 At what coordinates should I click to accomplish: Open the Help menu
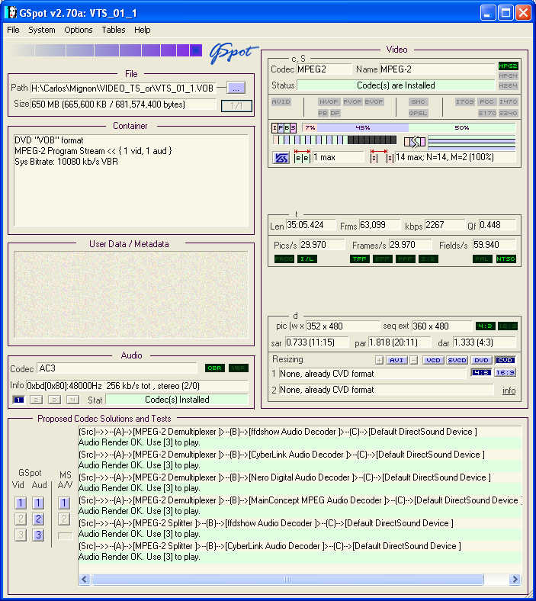pyautogui.click(x=142, y=30)
